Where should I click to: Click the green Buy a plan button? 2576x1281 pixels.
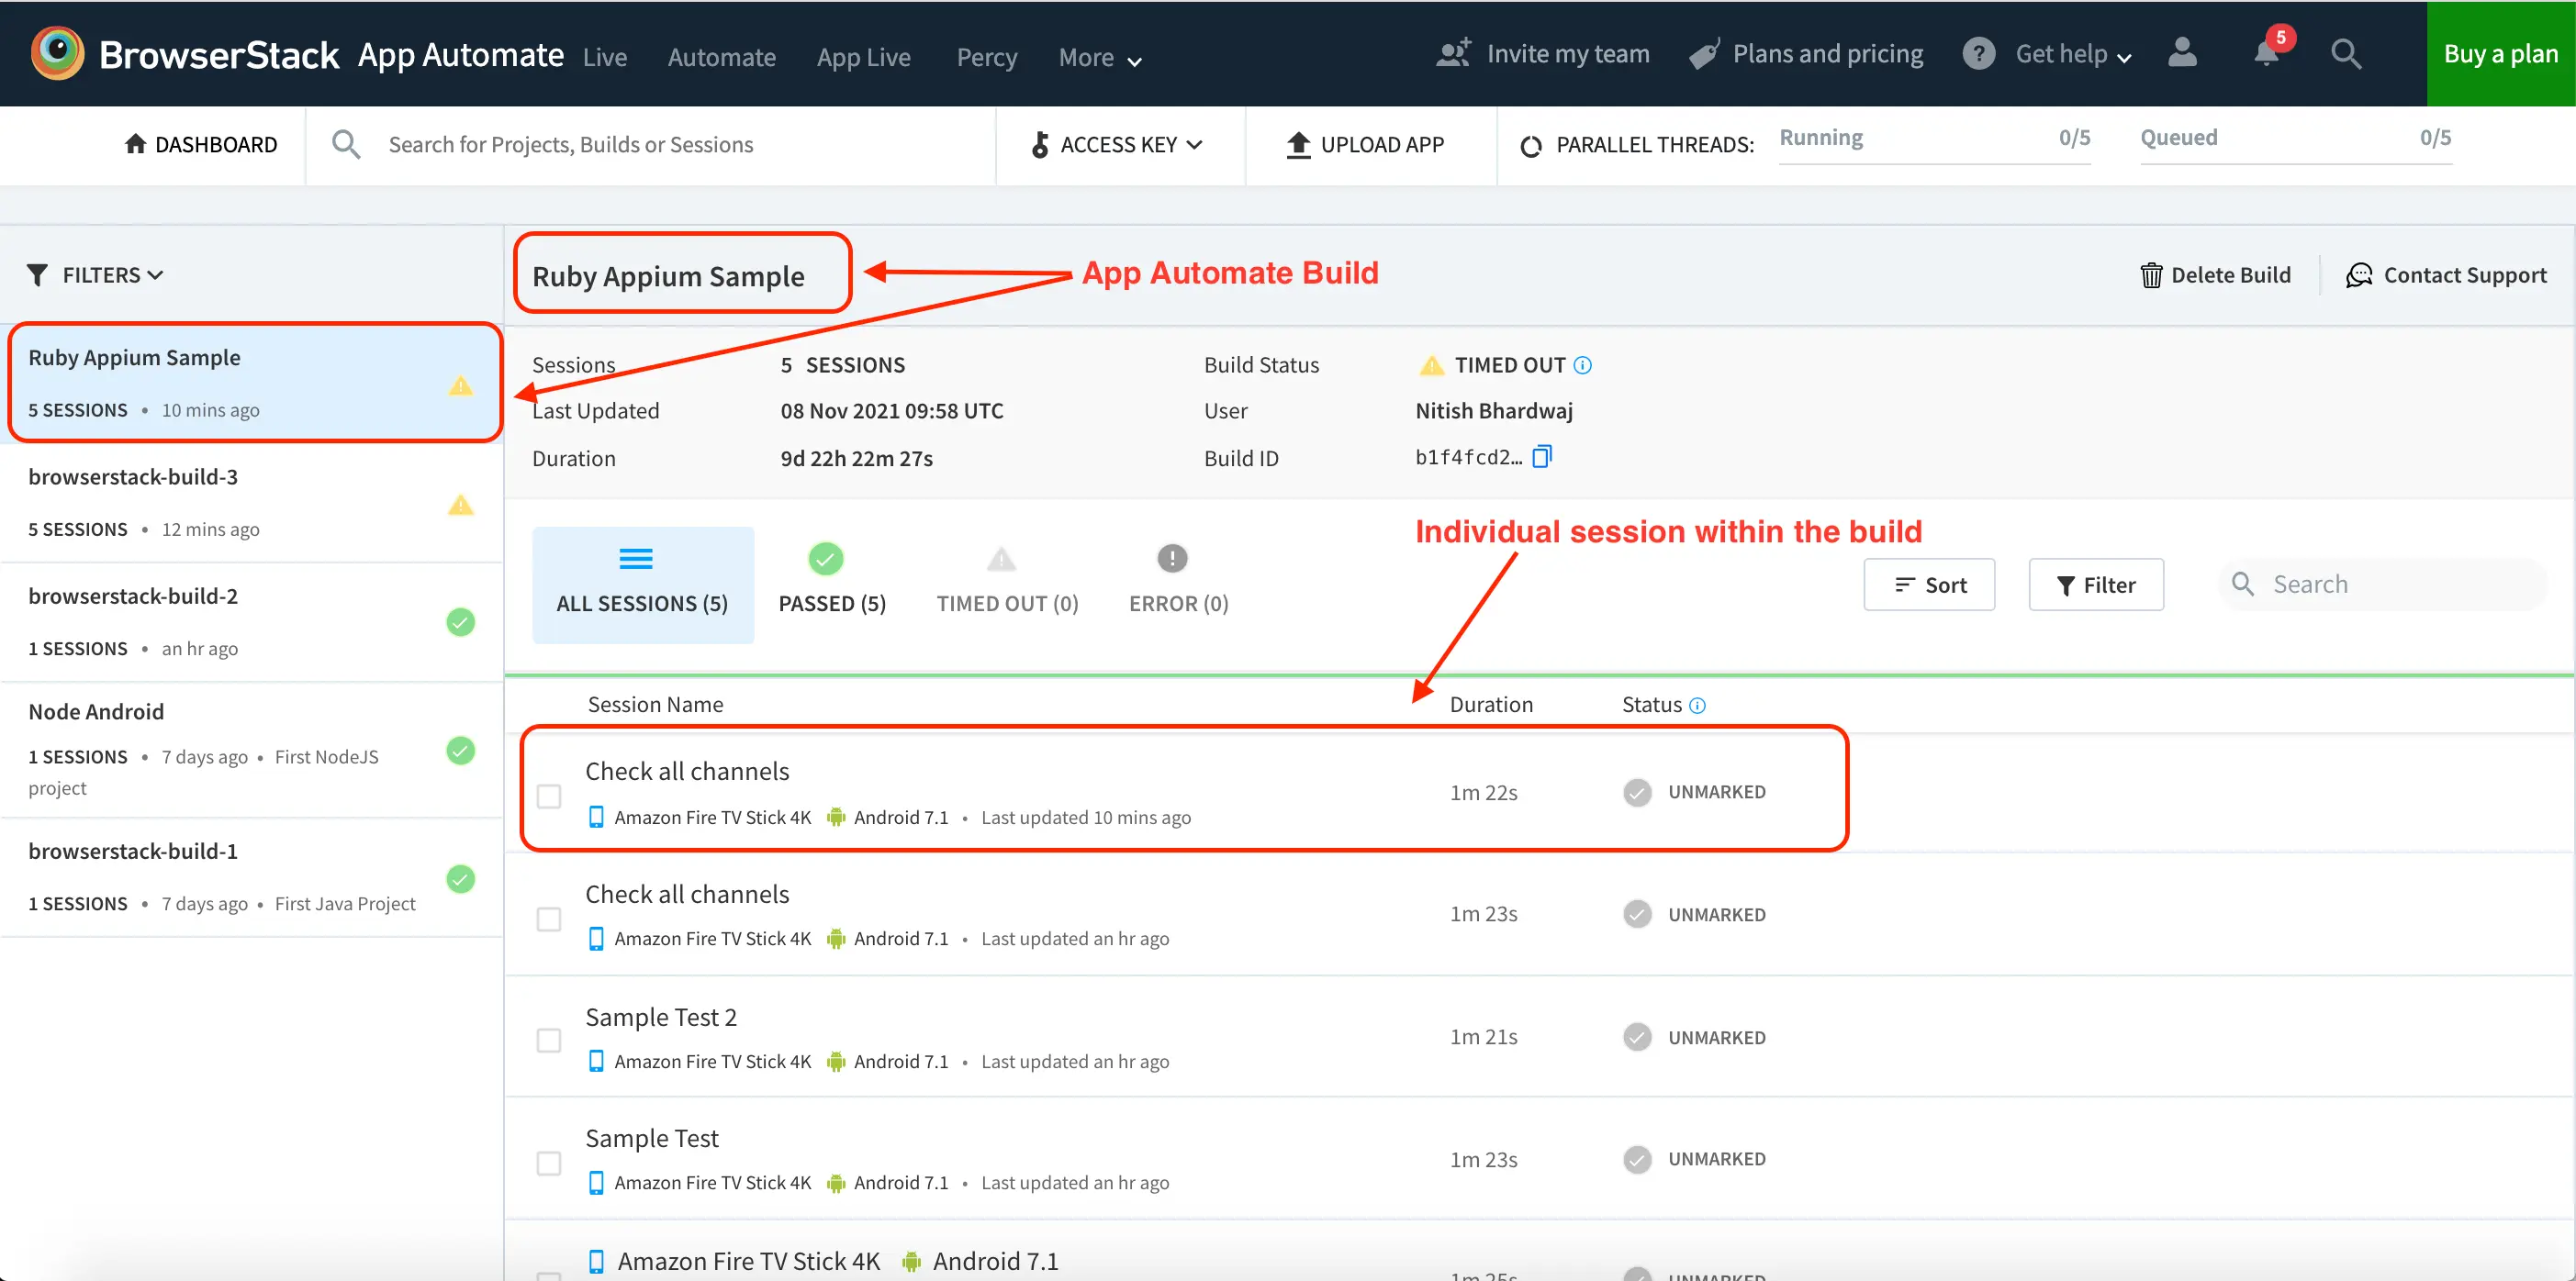coord(2500,54)
